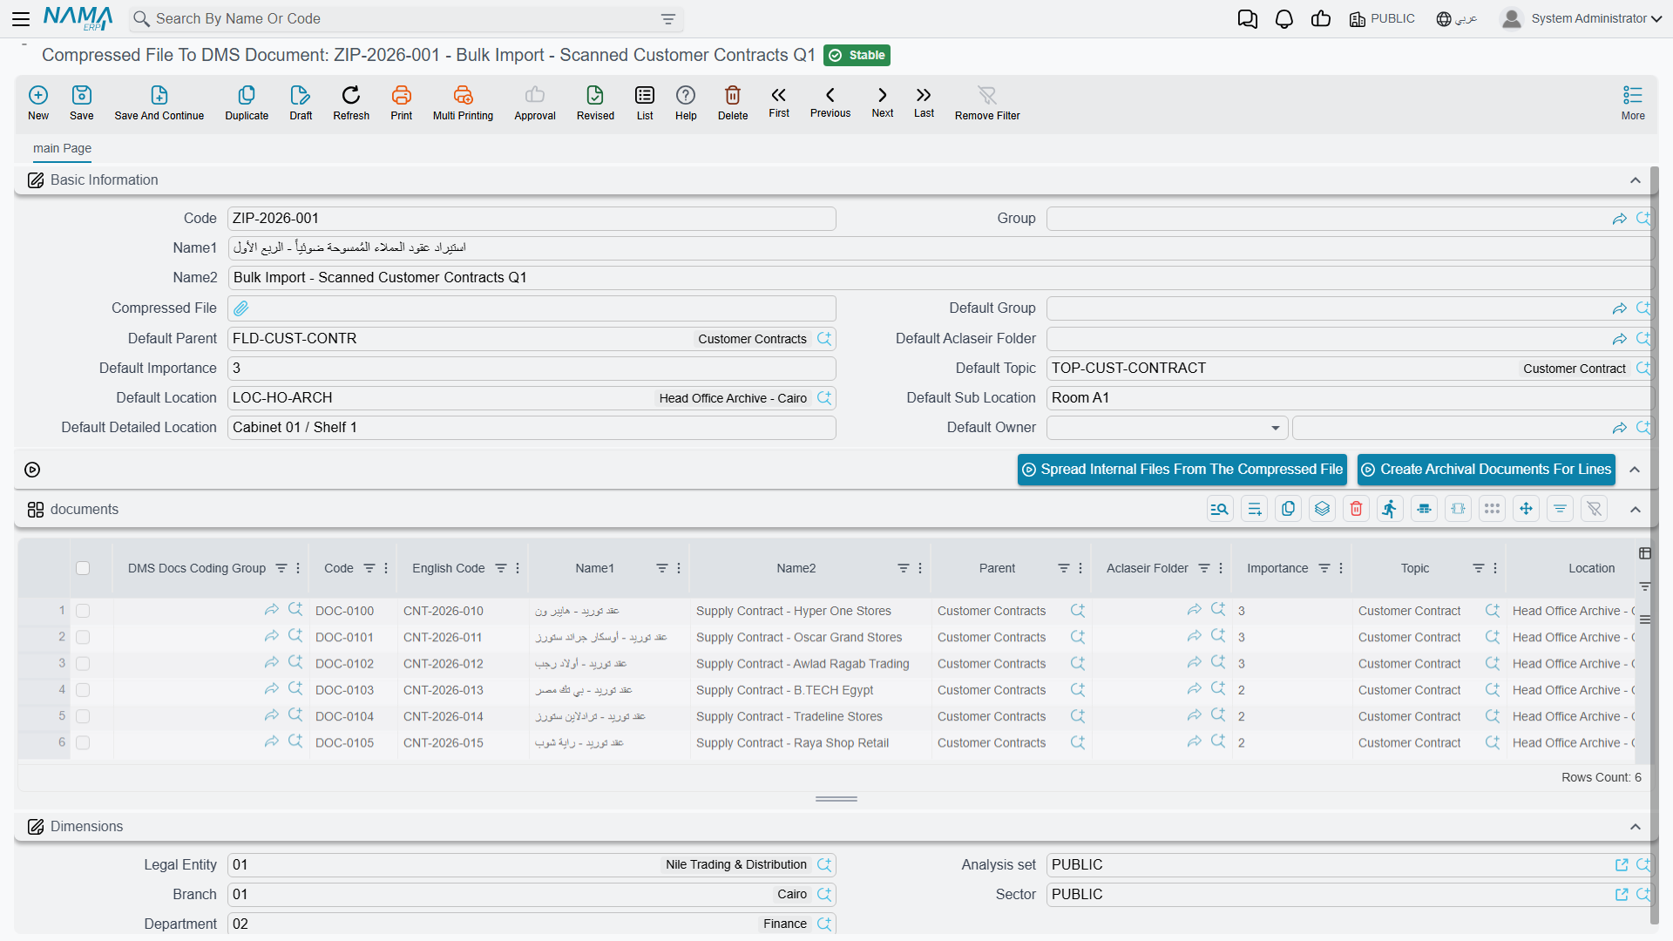Viewport: 1673px width, 941px height.
Task: Sort by the English Code column header
Action: coord(448,568)
